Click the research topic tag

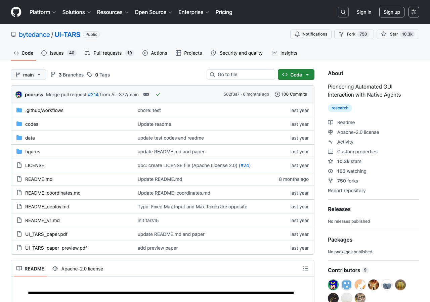tap(340, 108)
